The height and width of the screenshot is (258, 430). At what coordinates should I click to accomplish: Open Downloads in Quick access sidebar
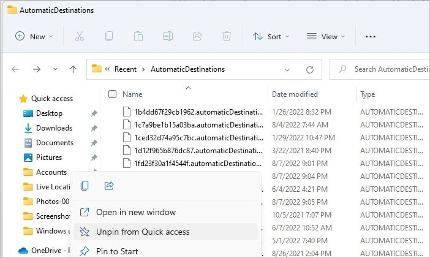54,128
